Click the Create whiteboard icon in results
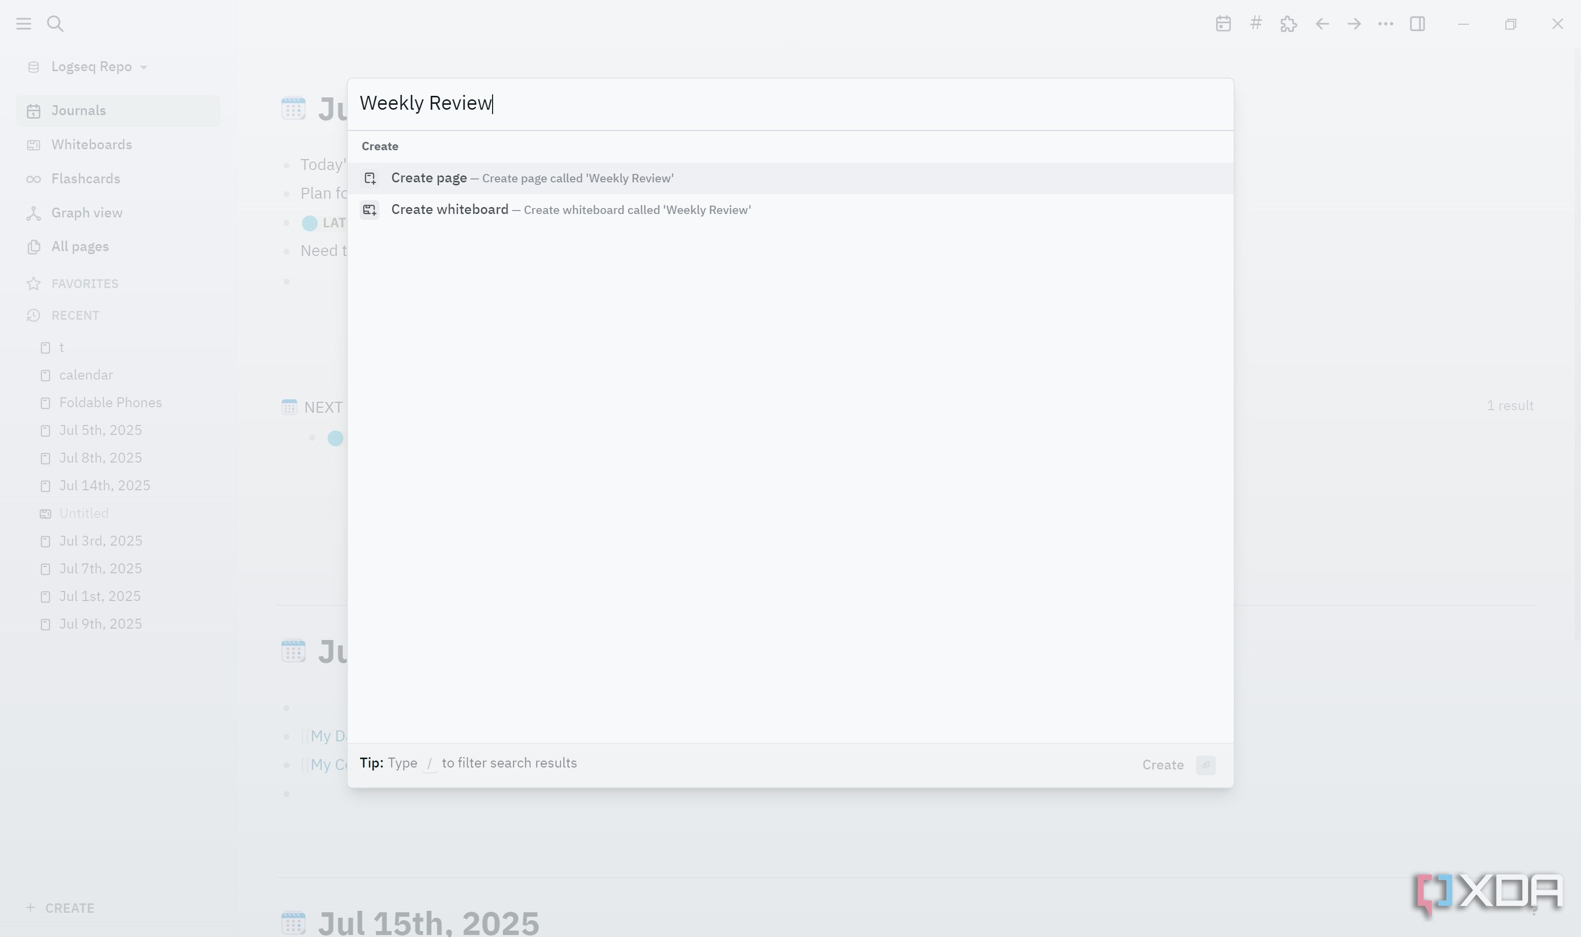 (x=370, y=210)
